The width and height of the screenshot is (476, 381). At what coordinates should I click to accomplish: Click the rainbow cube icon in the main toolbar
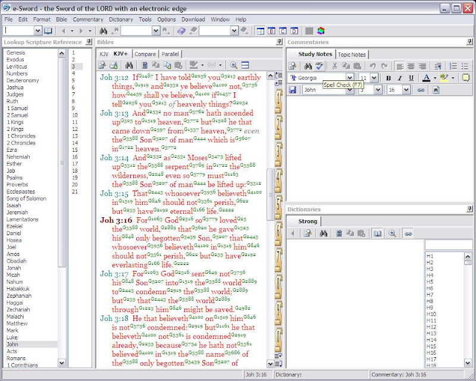[321, 31]
